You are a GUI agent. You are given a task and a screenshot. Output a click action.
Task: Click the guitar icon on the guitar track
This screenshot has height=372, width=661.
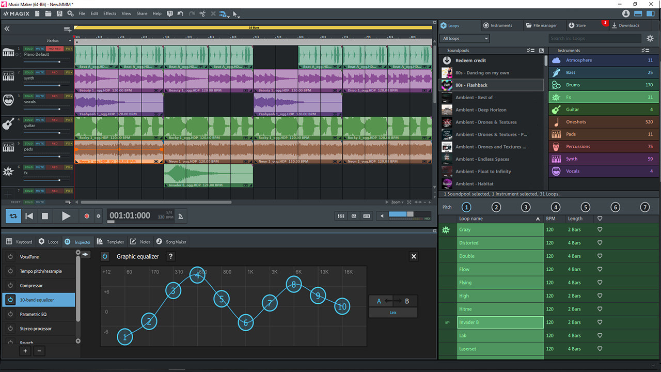pos(8,124)
